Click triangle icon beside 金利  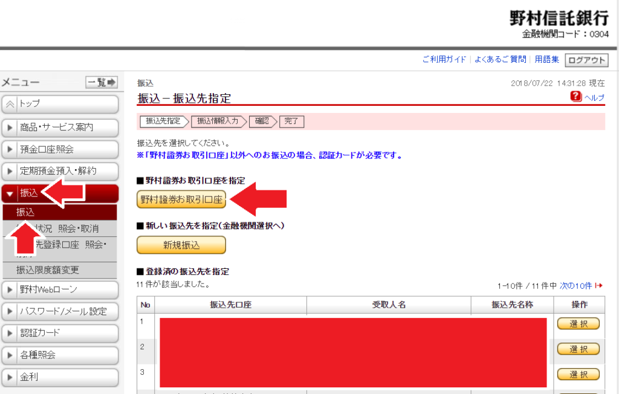10,378
